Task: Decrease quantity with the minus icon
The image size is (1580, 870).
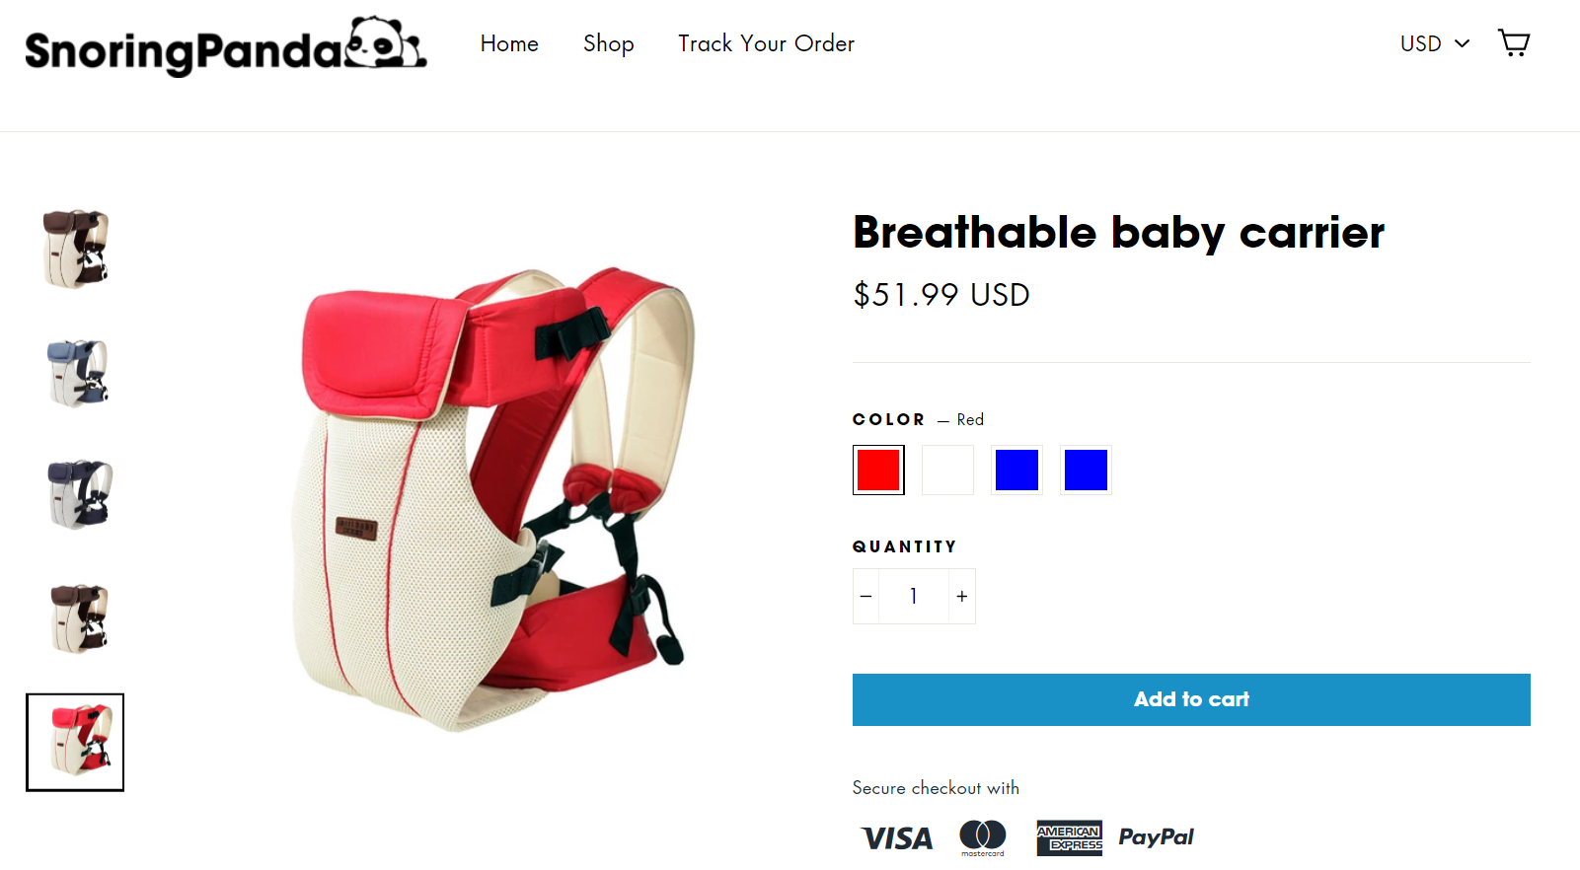Action: pyautogui.click(x=866, y=596)
